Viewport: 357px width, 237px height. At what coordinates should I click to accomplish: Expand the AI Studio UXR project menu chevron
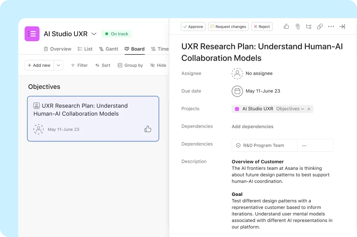tap(94, 34)
